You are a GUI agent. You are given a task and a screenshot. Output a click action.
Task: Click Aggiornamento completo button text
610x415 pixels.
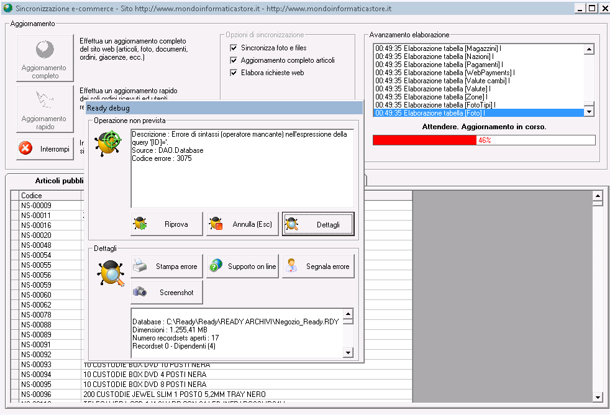coord(44,72)
